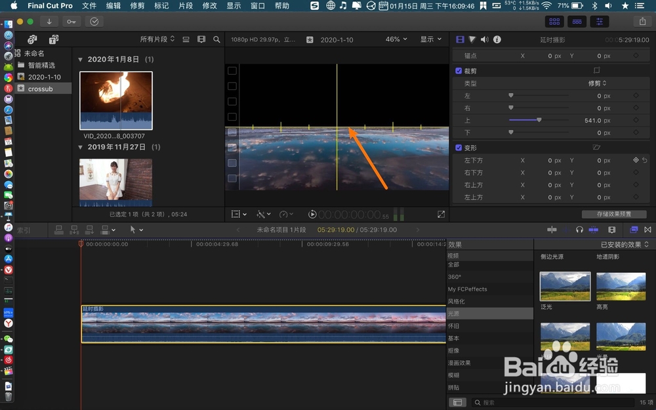Open the Video inspector icon
Viewport: 656px width, 410px height.
tap(460, 39)
